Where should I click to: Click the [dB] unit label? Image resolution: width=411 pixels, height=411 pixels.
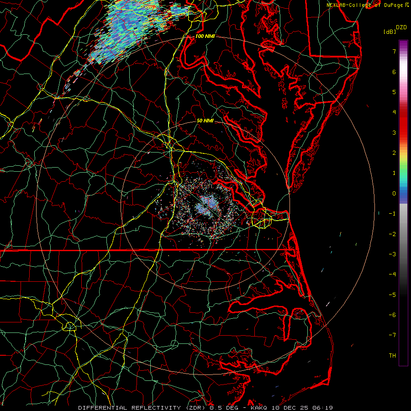[390, 32]
